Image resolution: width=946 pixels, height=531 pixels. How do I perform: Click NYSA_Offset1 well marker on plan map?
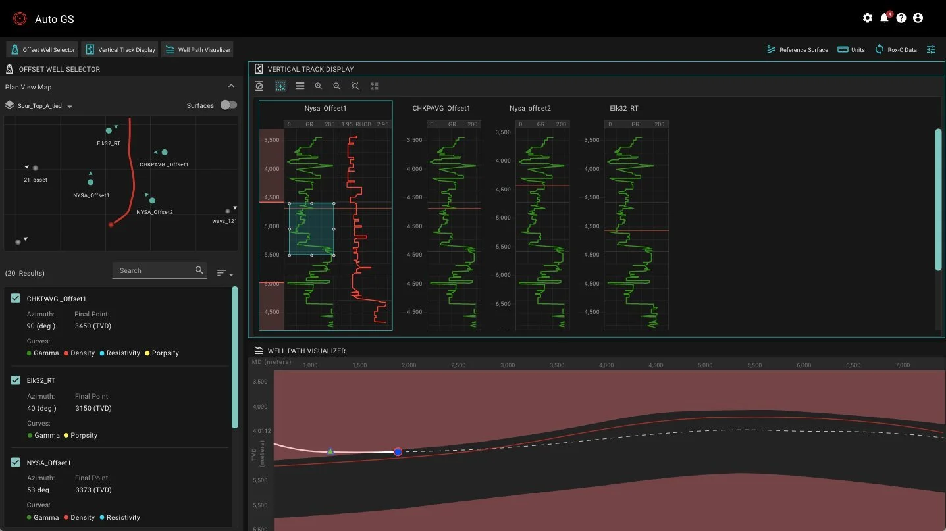[x=91, y=182]
